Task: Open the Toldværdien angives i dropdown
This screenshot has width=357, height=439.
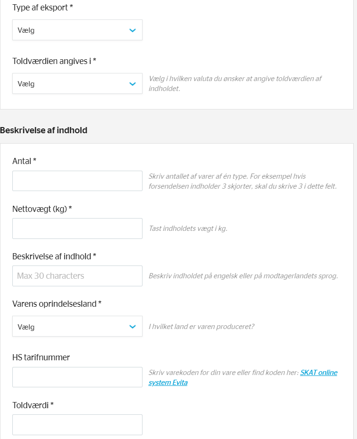Action: (x=77, y=83)
